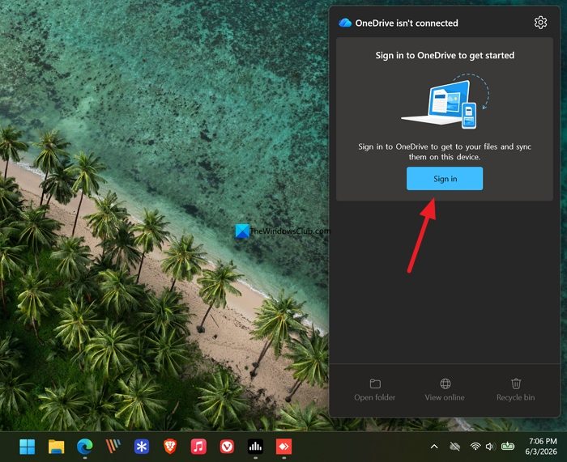The height and width of the screenshot is (462, 567).
Task: Open the black audio bars app on the taskbar
Action: tap(255, 447)
